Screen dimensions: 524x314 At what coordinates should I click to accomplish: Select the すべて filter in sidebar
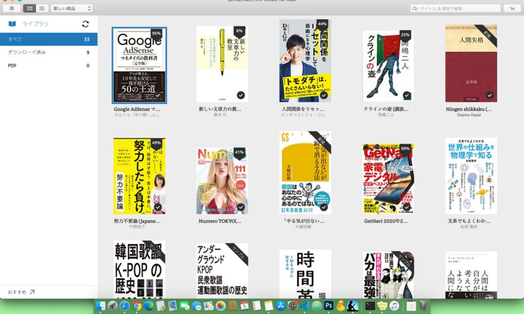49,39
